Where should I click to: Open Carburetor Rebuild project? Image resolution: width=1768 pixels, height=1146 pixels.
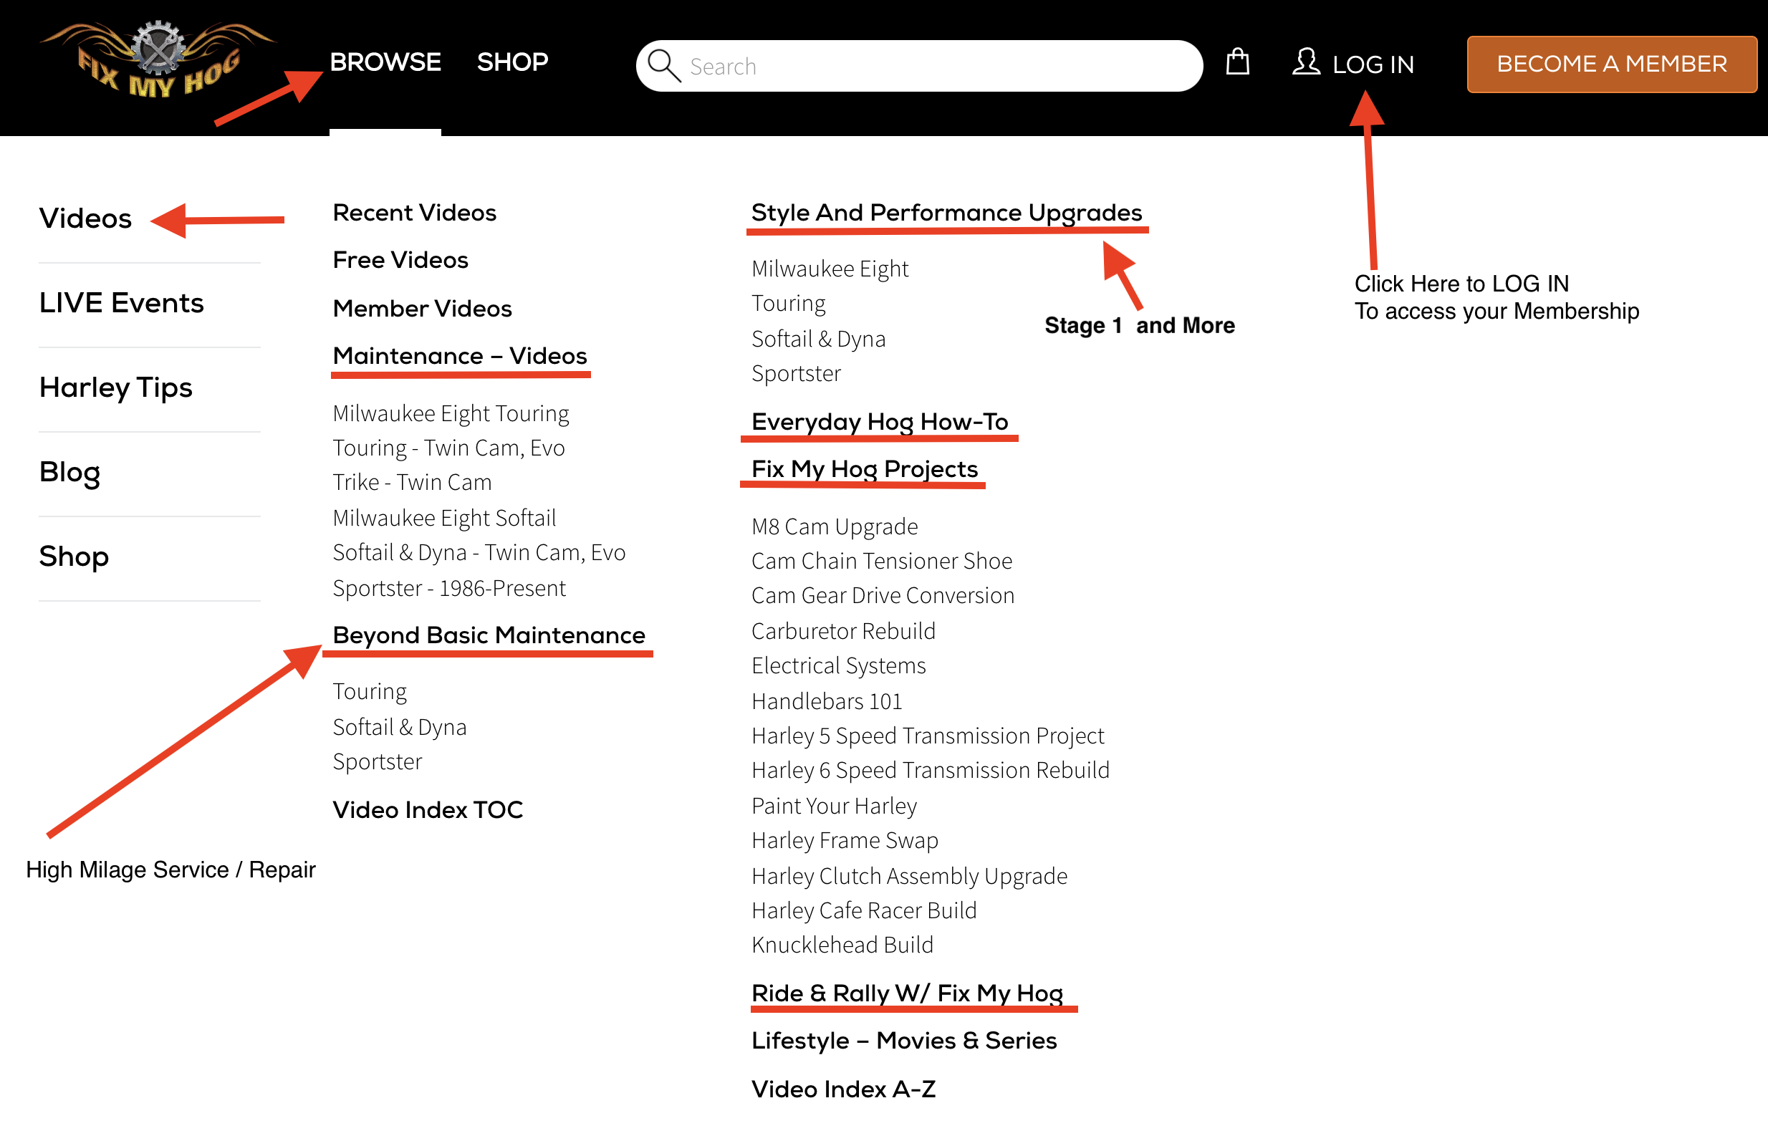tap(843, 630)
